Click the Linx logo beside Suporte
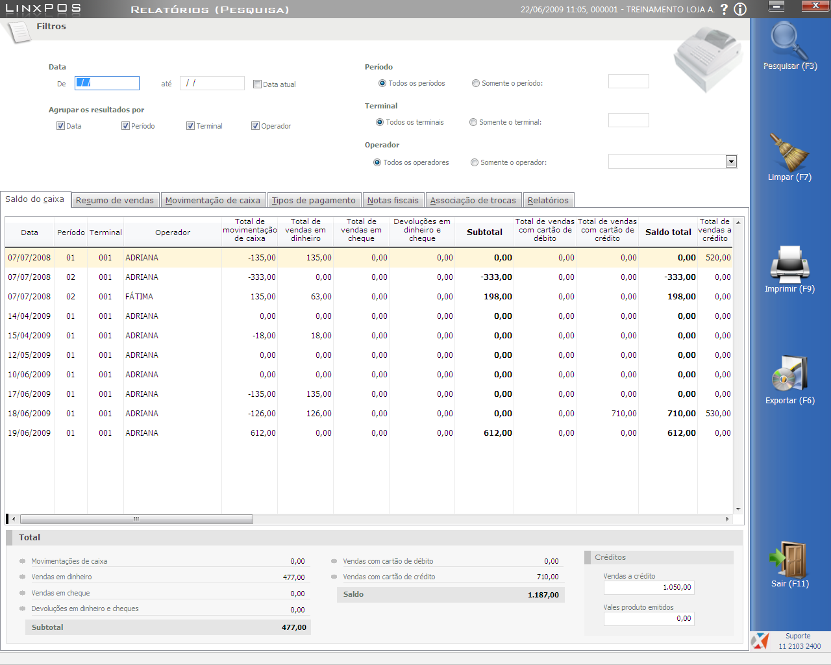 760,641
